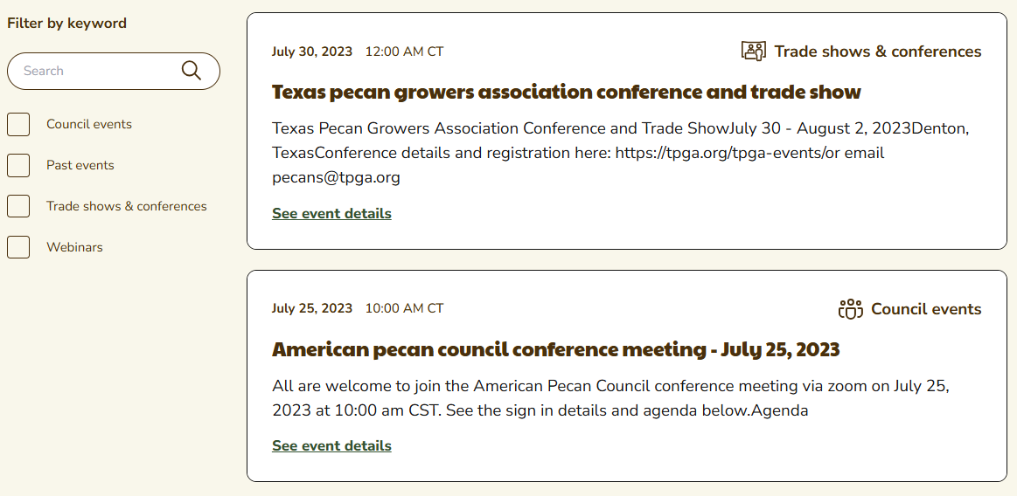1017x496 pixels.
Task: Click the July 30, 2023 event date
Action: [x=312, y=52]
